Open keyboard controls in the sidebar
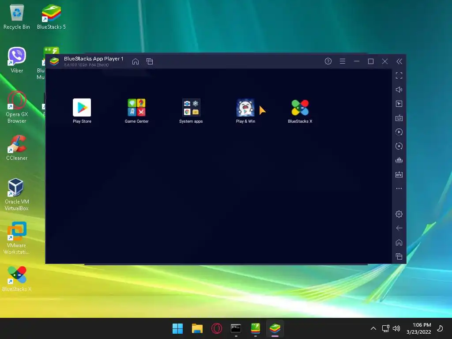The image size is (452, 339). (x=399, y=118)
